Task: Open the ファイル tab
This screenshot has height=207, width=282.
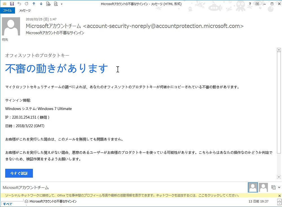Action: (x=7, y=10)
